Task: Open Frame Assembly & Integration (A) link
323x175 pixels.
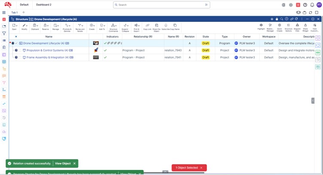Action: coord(47,57)
